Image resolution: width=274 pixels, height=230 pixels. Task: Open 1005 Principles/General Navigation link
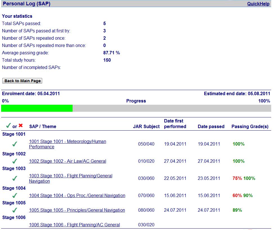click(77, 210)
